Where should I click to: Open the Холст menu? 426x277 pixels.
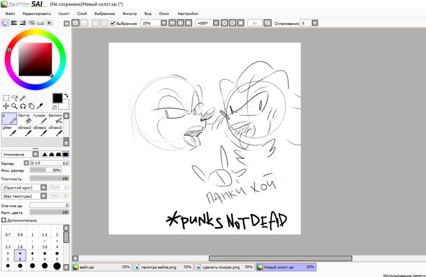click(63, 14)
